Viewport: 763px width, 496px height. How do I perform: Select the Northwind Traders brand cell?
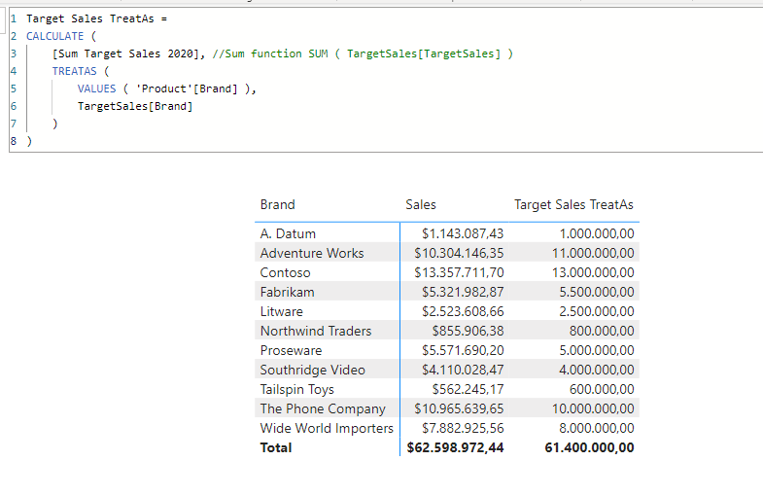click(x=316, y=331)
